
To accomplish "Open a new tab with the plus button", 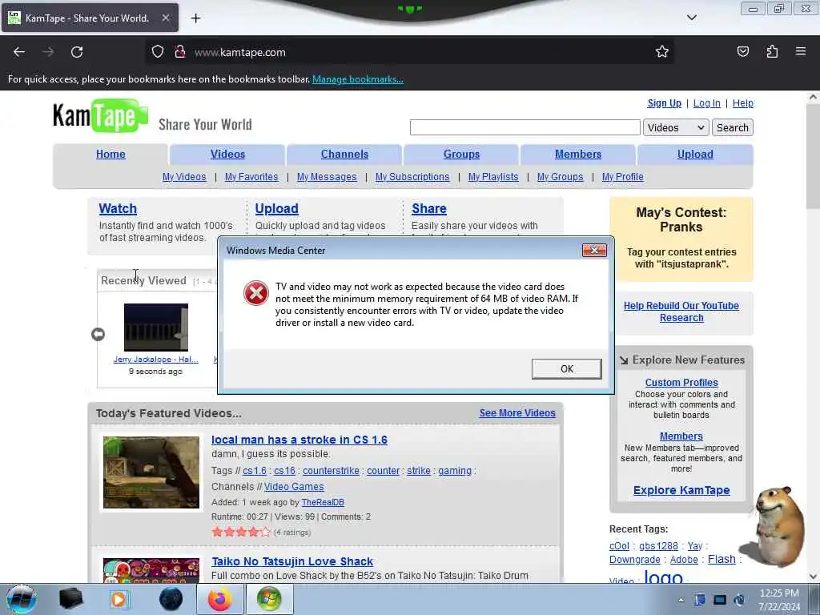I will [195, 18].
